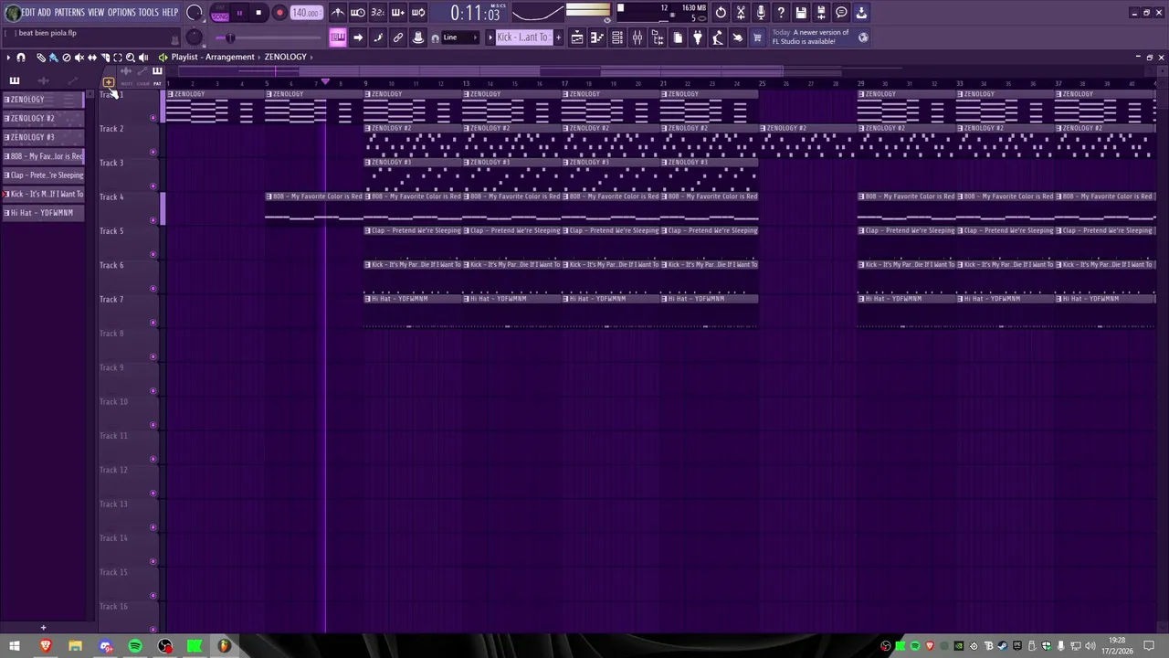Click the question mark help icon
The image size is (1169, 658).
(x=781, y=13)
